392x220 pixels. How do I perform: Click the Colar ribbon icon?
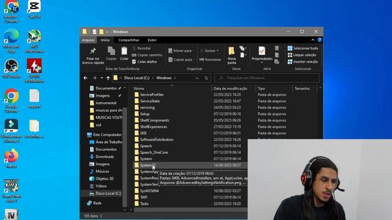pyautogui.click(x=124, y=54)
